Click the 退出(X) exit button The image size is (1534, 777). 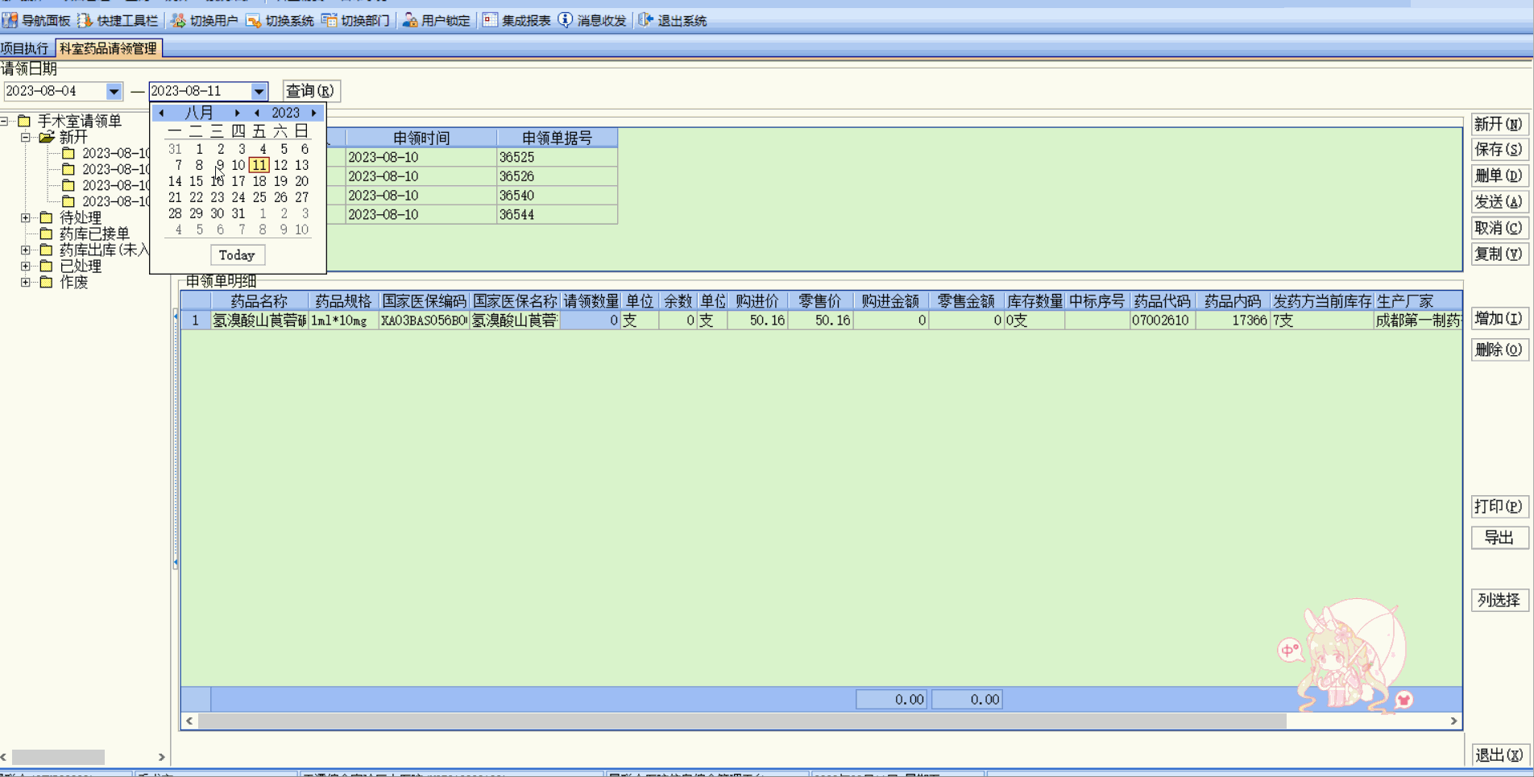pyautogui.click(x=1499, y=755)
